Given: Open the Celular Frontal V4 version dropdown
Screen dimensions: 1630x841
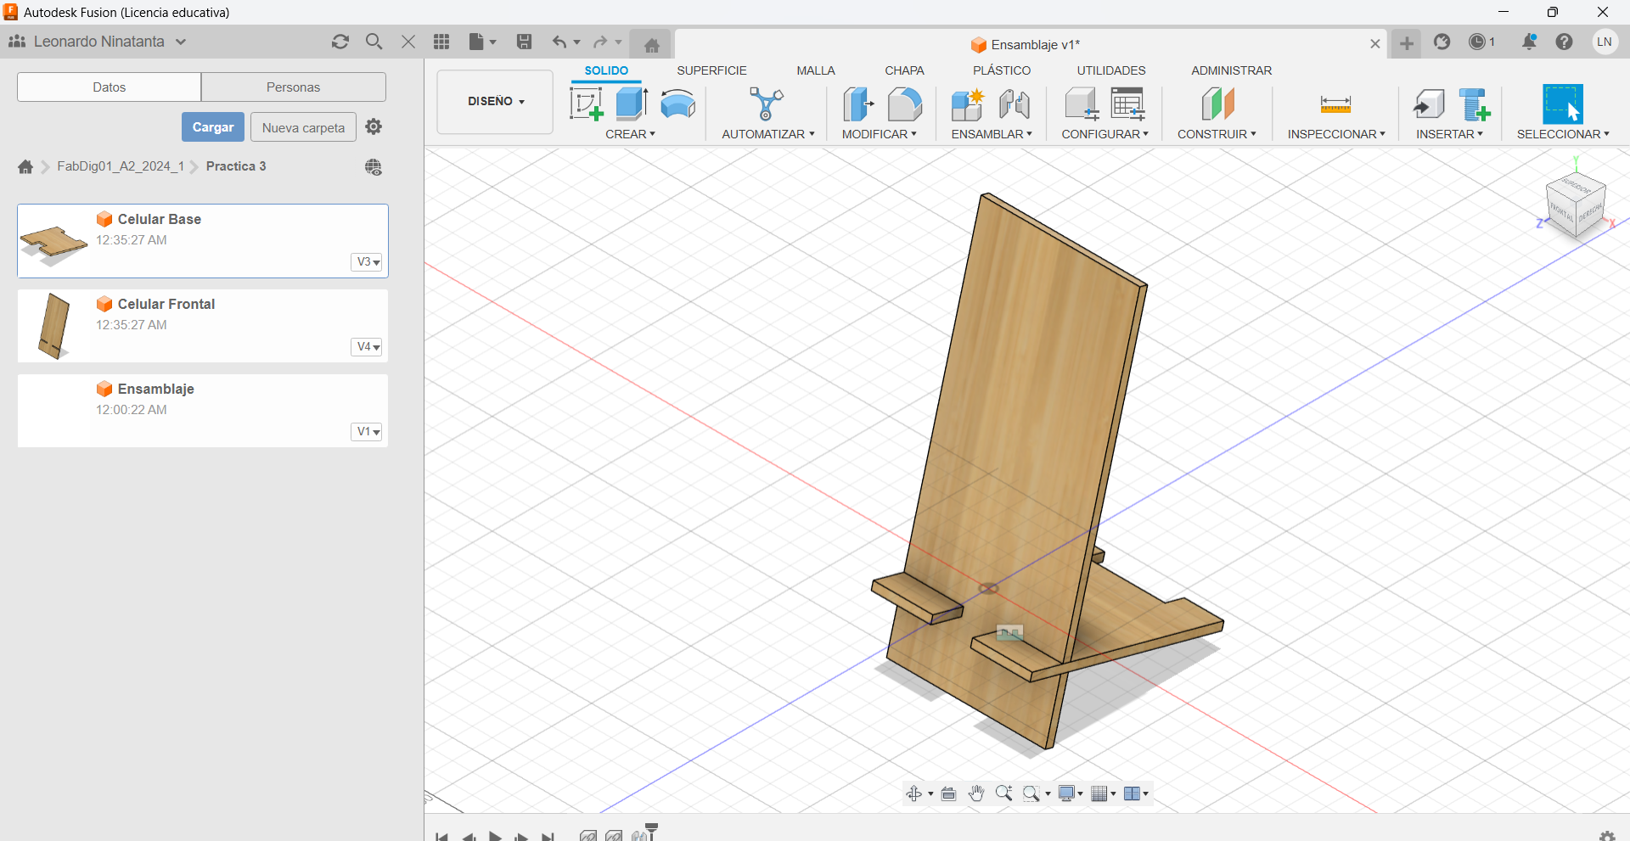Looking at the screenshot, I should point(368,347).
